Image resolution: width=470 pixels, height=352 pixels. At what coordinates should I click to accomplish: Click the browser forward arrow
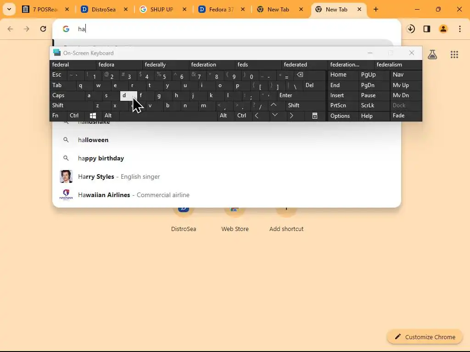coord(27,29)
